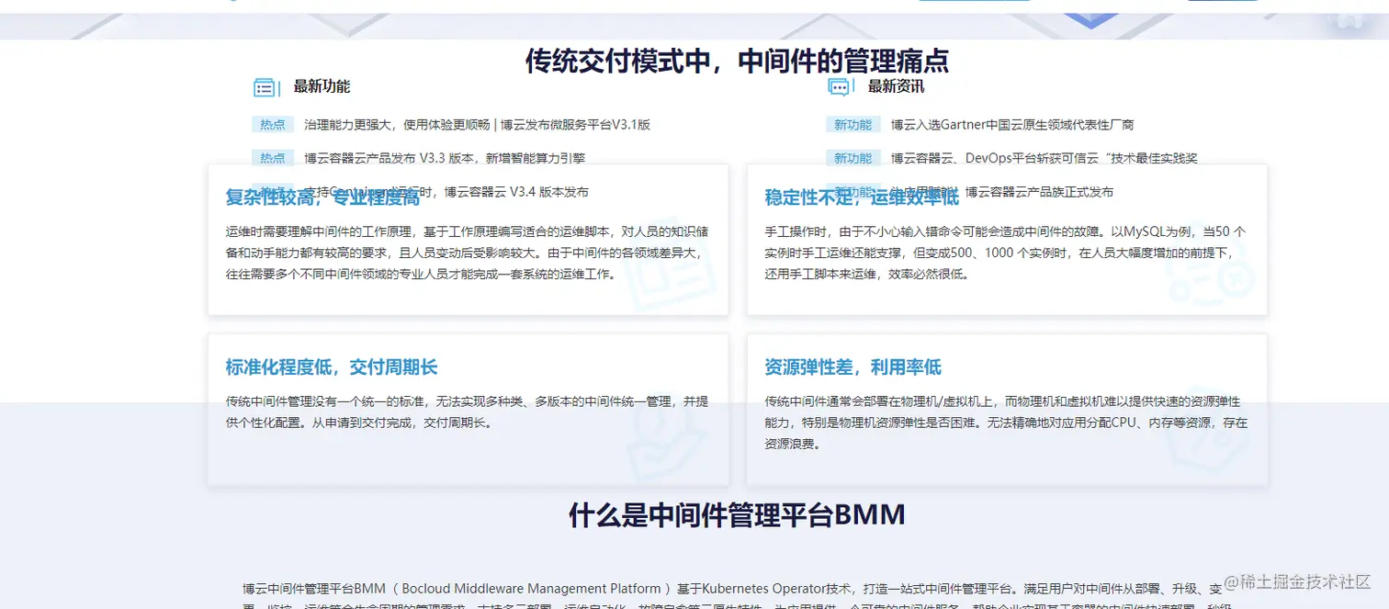Click heading 什么是中间件管理平台BMM
This screenshot has height=609, width=1389.
tap(737, 514)
